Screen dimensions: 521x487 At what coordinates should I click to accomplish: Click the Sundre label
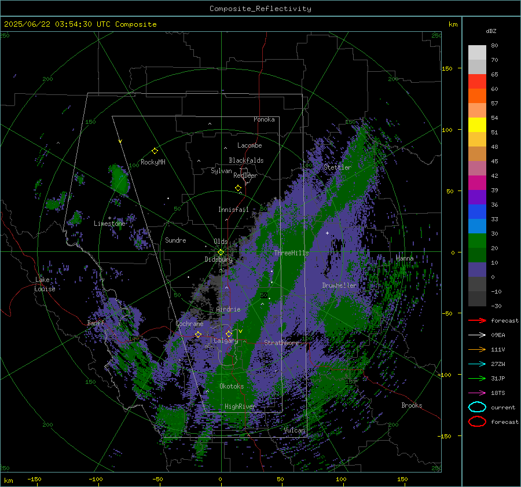(175, 240)
